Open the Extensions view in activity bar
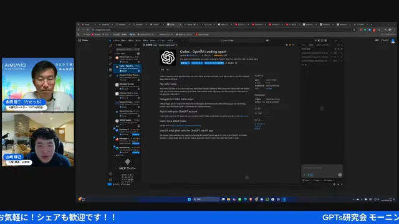The width and height of the screenshot is (399, 224). click(x=110, y=70)
